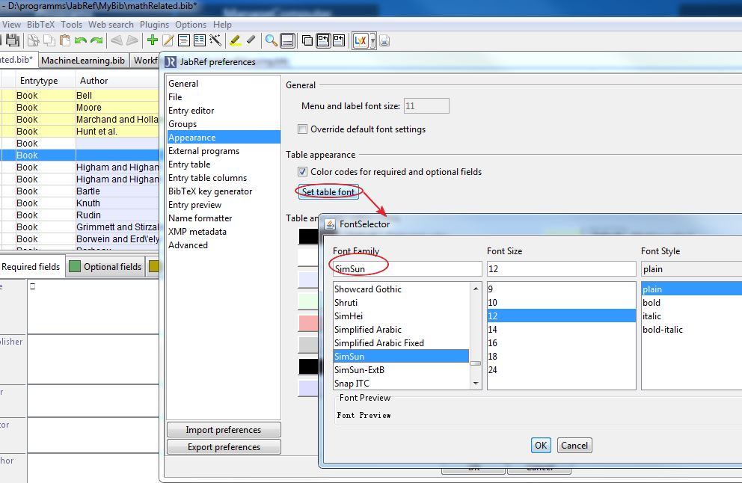Toggle the entry preview panel icon

click(287, 40)
